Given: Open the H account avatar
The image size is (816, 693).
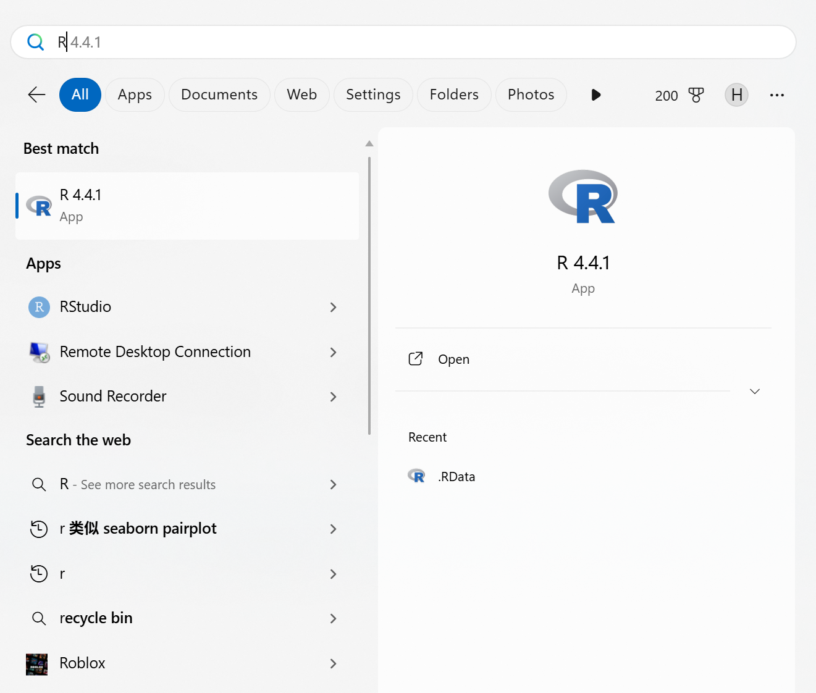Looking at the screenshot, I should [736, 94].
